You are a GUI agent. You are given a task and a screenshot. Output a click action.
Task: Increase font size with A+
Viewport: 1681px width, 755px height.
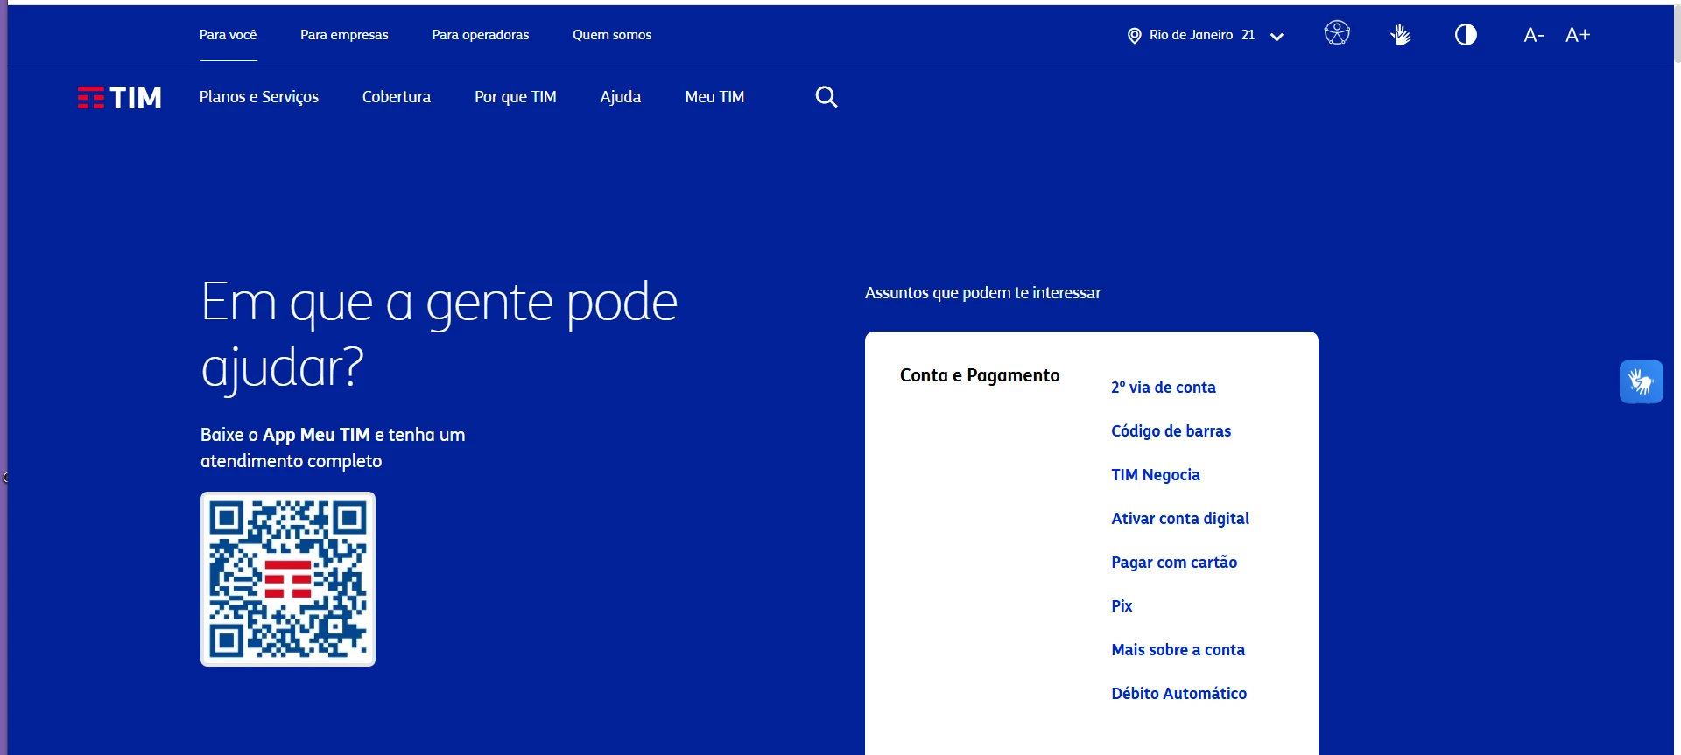(x=1578, y=35)
